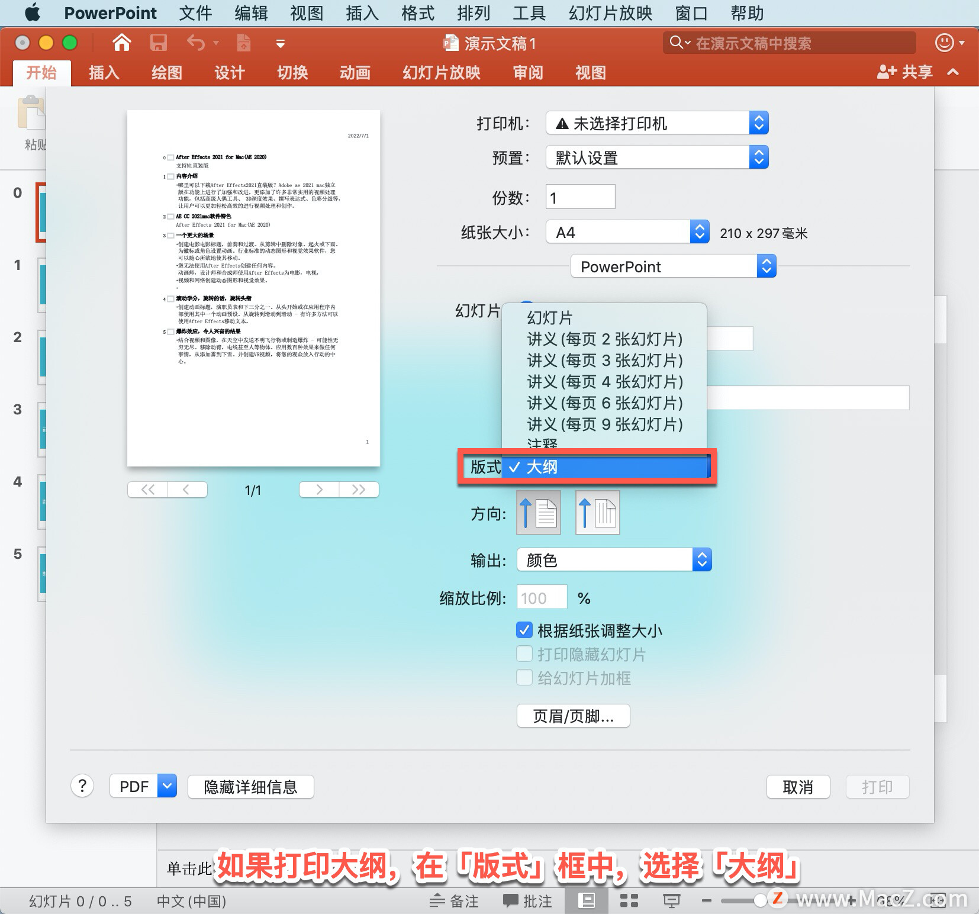This screenshot has height=914, width=979.
Task: Open the View ribbon tab
Action: click(x=591, y=73)
